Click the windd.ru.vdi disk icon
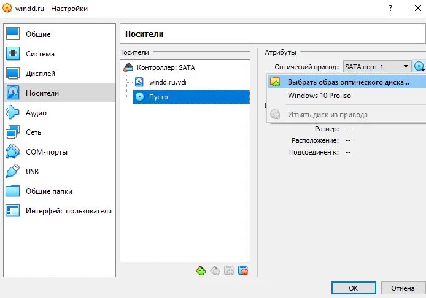 tap(139, 82)
